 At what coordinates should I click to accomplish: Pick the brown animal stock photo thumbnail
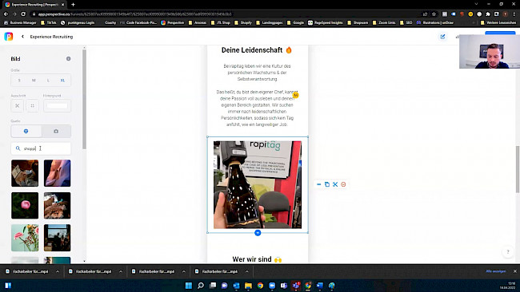coord(57,205)
